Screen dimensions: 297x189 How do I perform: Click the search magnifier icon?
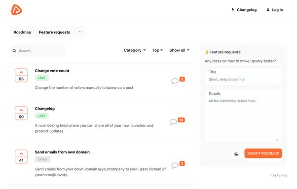(x=14, y=51)
